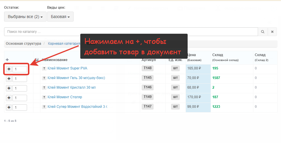The image size is (281, 143).
Task: Open Клей Момент Super PVA product link
Action: pyautogui.click(x=67, y=68)
